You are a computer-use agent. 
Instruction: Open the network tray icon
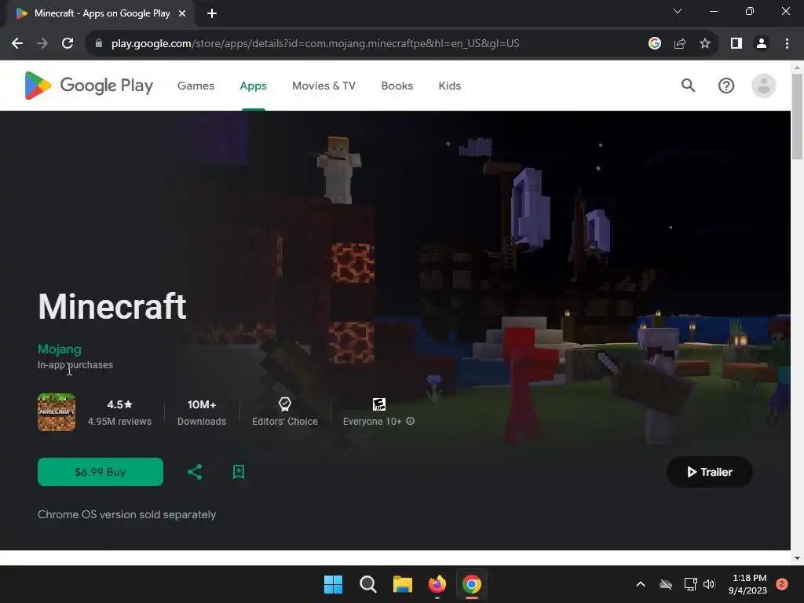coord(690,584)
